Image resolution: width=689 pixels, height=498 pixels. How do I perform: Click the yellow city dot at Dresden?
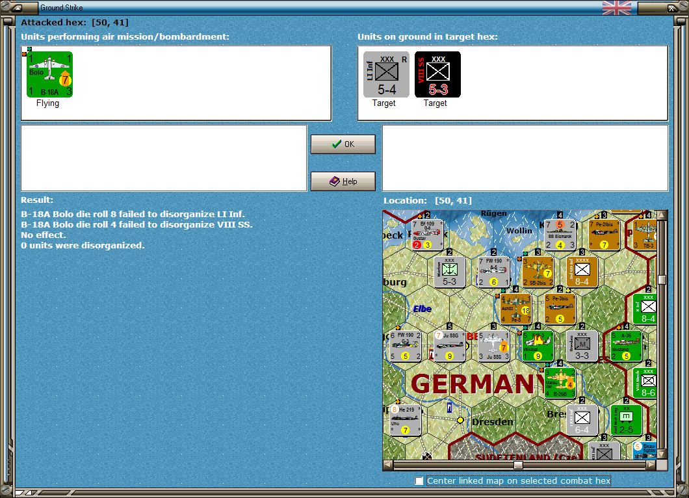click(x=460, y=420)
